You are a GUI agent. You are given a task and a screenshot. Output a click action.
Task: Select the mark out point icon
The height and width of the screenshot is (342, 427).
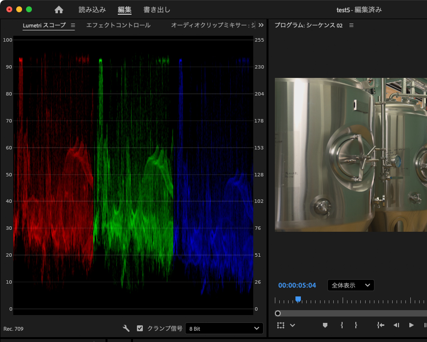point(355,325)
